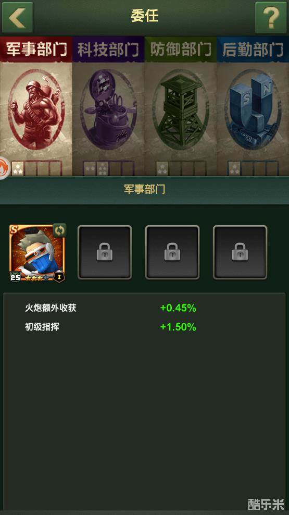Select the assigned S-rank hero portrait
The height and width of the screenshot is (515, 289).
(x=37, y=253)
